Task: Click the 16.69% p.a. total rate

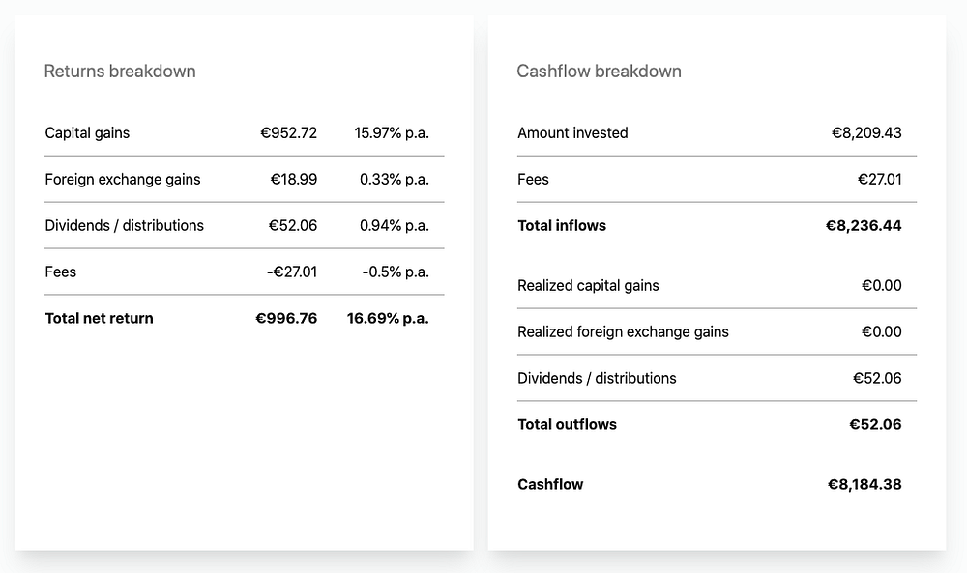Action: pyautogui.click(x=388, y=319)
